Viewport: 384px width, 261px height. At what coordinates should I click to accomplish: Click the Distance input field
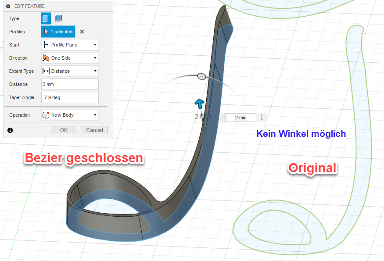(70, 84)
